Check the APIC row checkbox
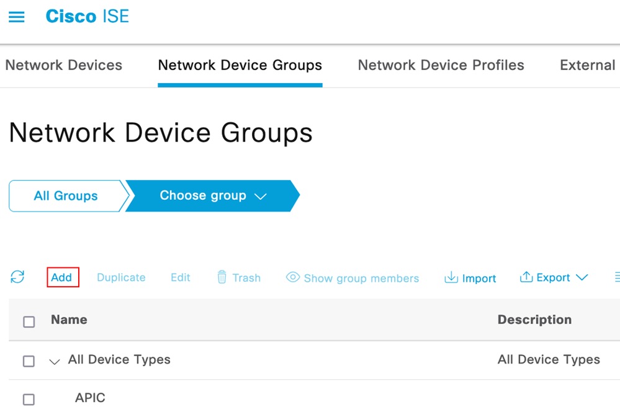 tap(29, 399)
